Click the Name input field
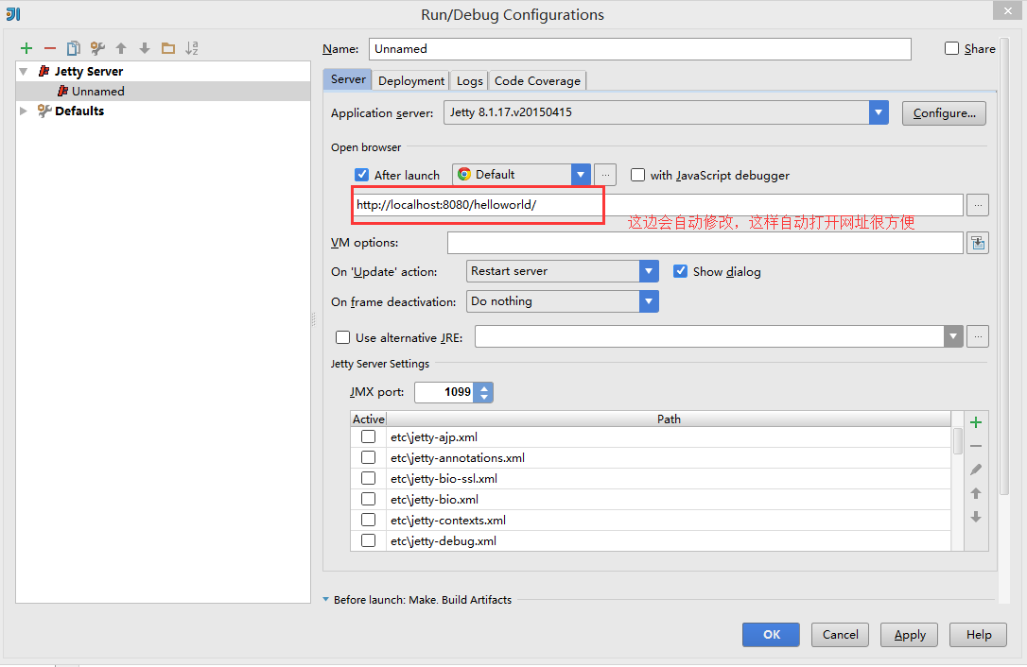 point(640,49)
